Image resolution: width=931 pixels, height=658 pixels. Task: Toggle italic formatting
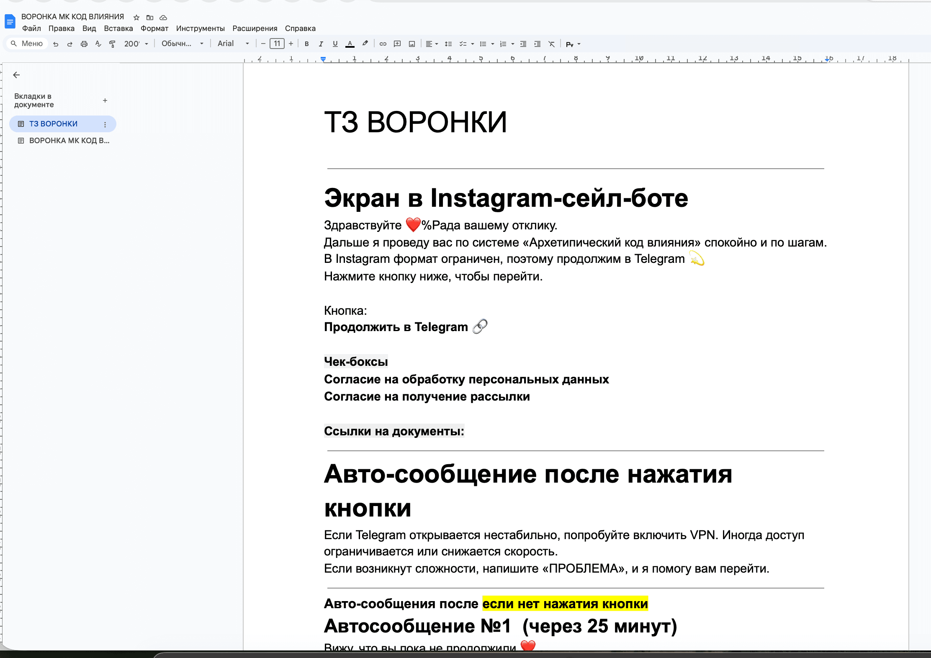click(321, 44)
